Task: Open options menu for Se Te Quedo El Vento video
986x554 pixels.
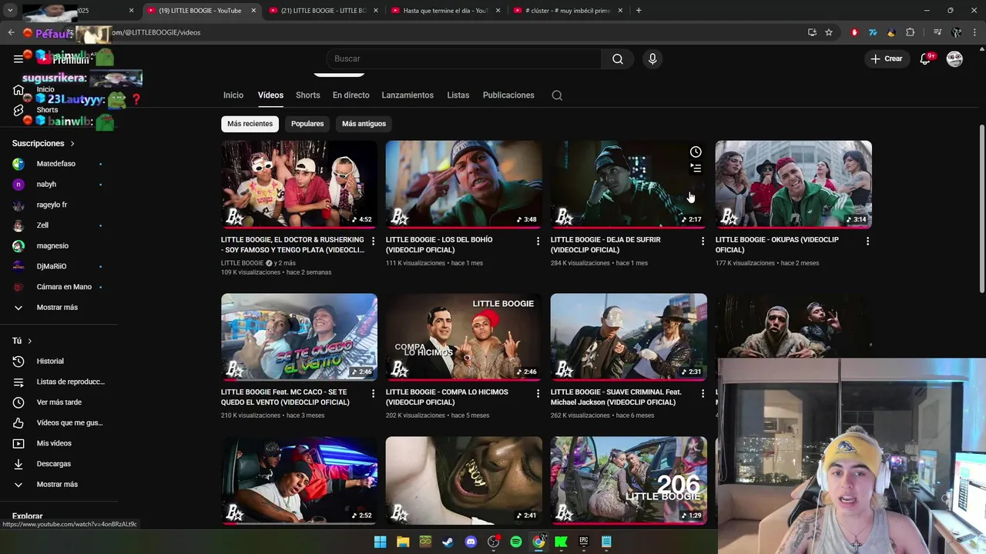Action: pyautogui.click(x=373, y=393)
